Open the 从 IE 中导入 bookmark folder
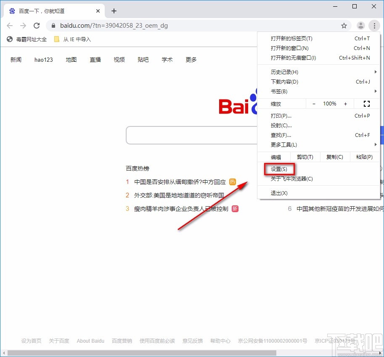The width and height of the screenshot is (384, 357). pos(72,39)
